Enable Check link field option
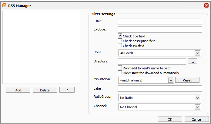 pyautogui.click(x=120, y=45)
